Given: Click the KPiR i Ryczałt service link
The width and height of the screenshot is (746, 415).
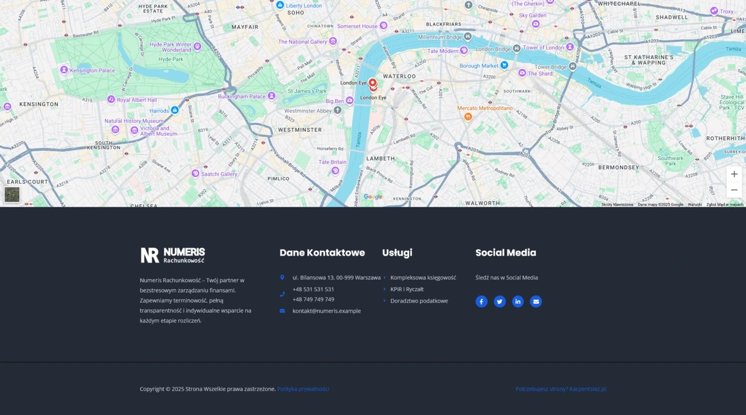Looking at the screenshot, I should coord(407,289).
